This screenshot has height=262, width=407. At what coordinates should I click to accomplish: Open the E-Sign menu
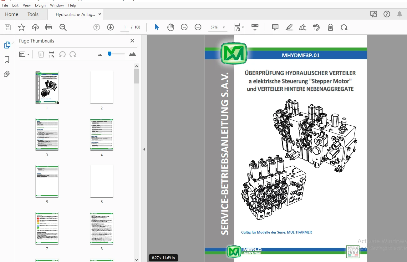[x=40, y=5]
